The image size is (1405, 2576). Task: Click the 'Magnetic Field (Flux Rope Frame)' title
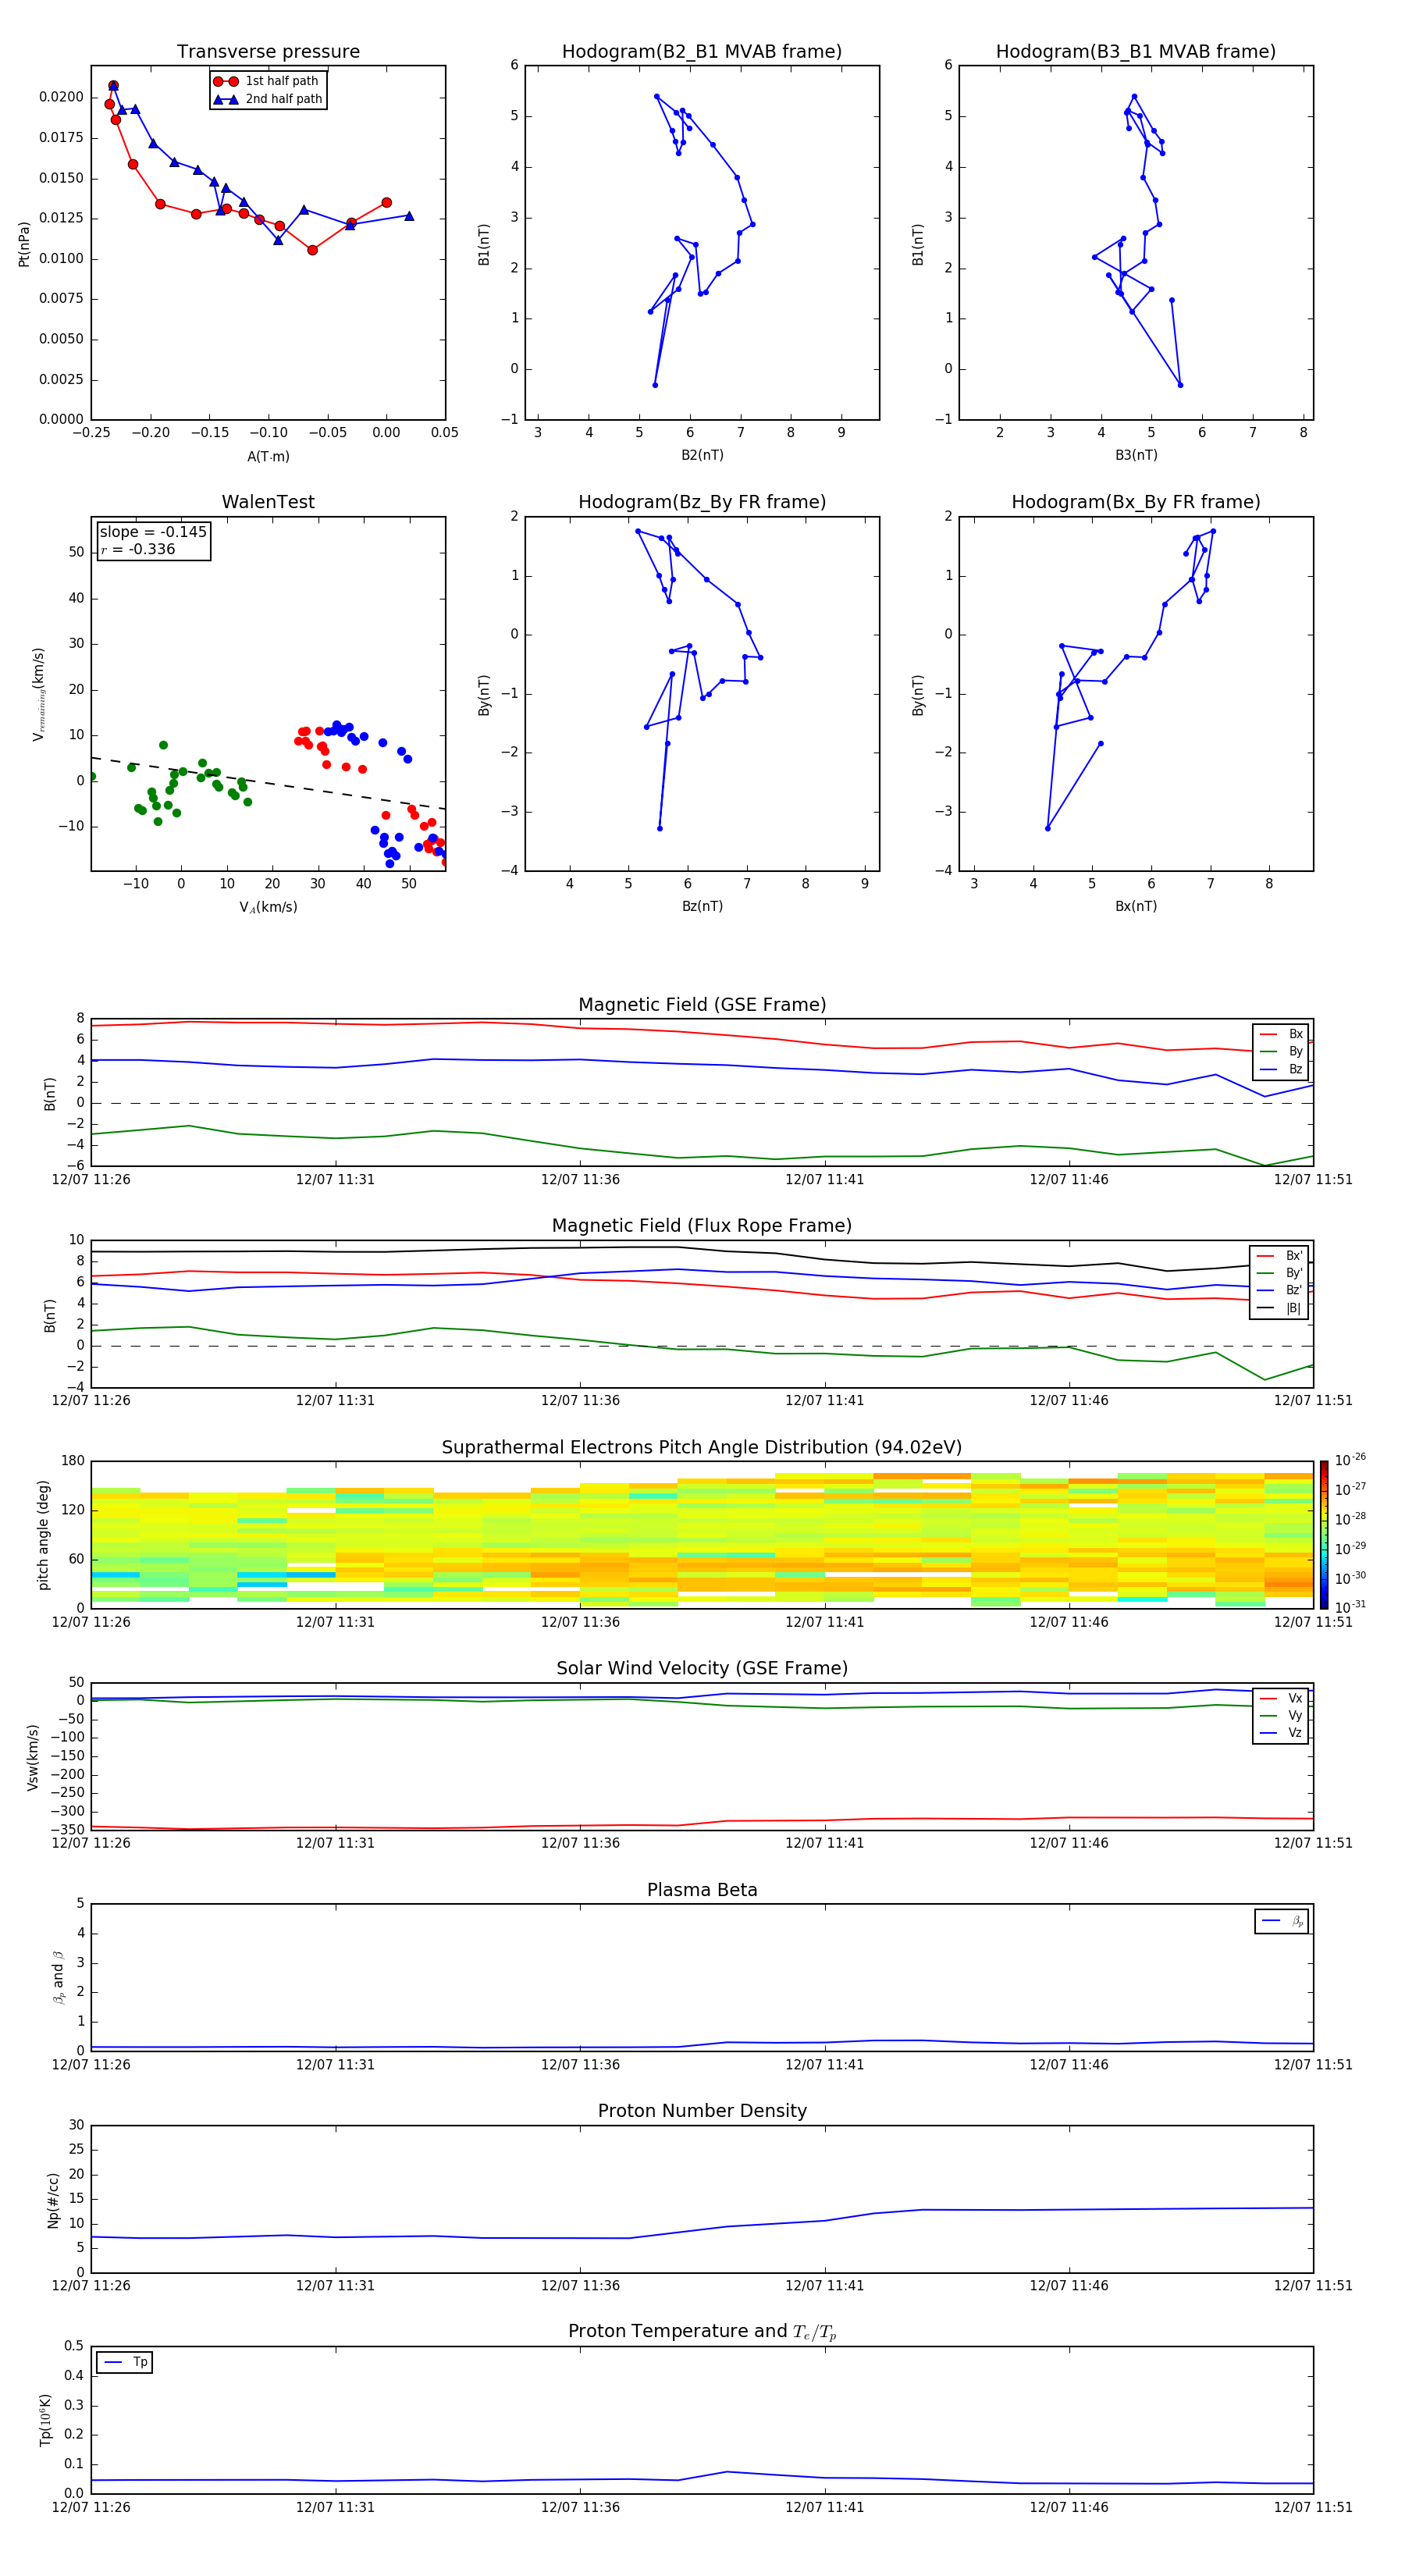click(702, 1226)
